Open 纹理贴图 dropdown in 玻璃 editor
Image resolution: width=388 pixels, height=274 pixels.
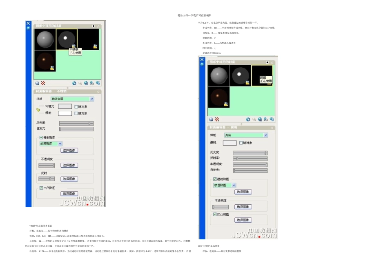[225, 185]
